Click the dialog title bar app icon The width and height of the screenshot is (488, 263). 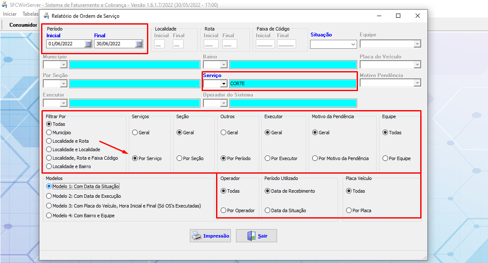point(46,16)
